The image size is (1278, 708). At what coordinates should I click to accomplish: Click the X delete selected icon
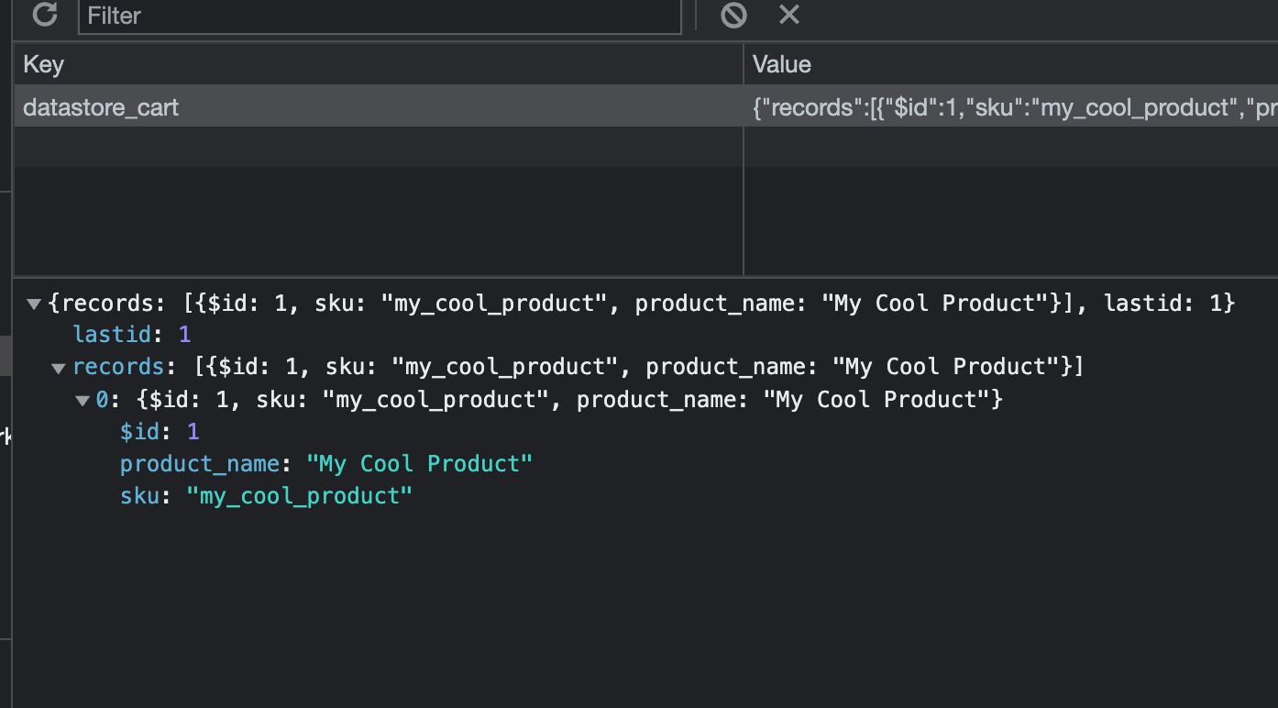788,15
